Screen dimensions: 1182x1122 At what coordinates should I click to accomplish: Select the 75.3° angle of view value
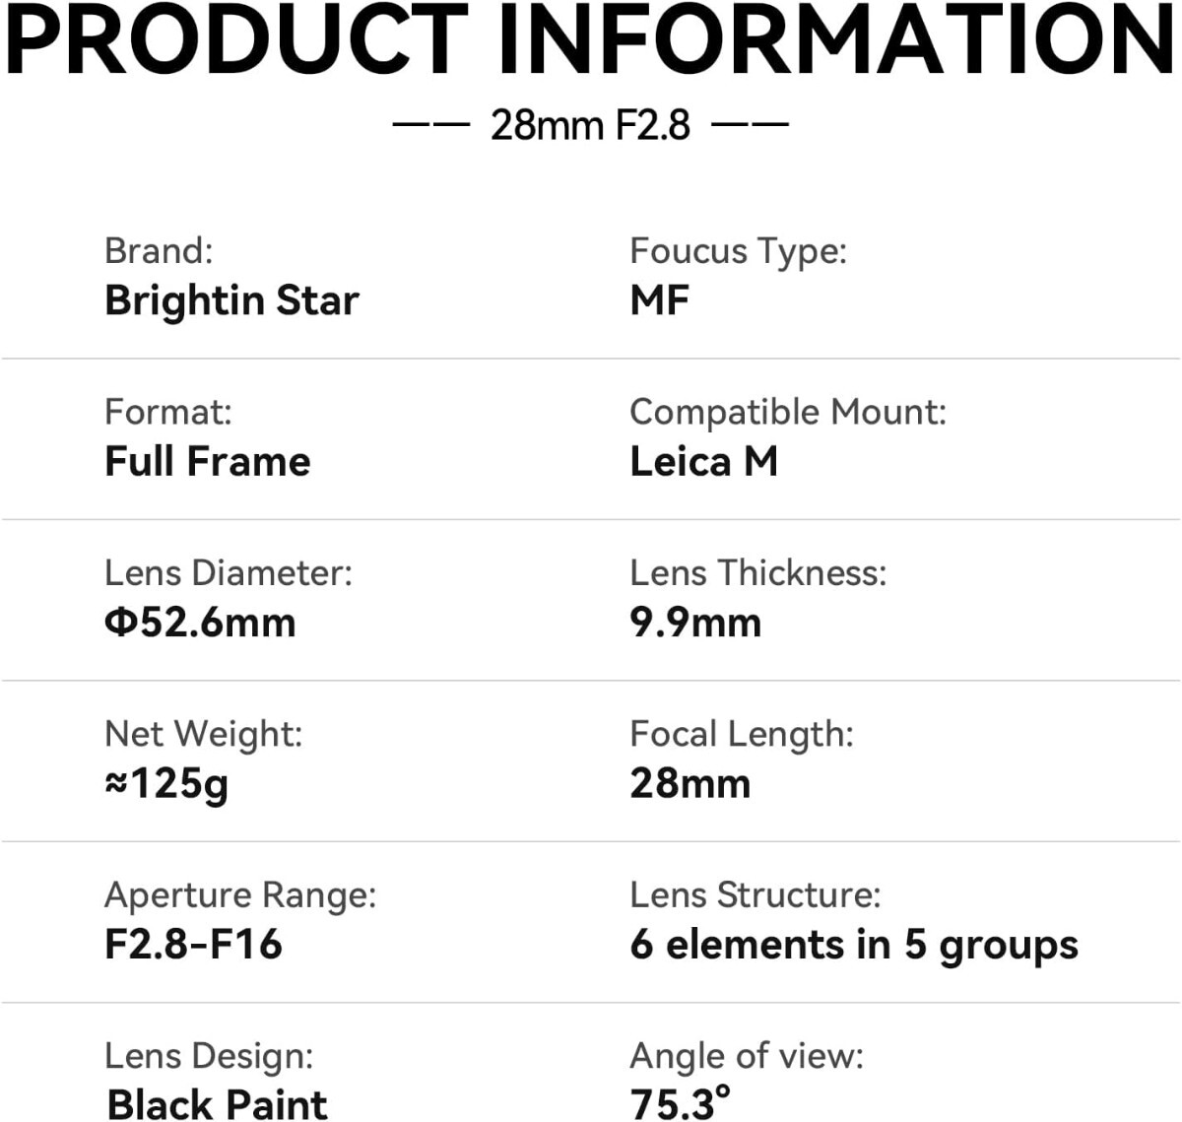pos(681,1103)
